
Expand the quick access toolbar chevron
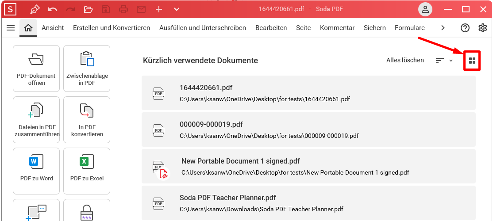[177, 9]
